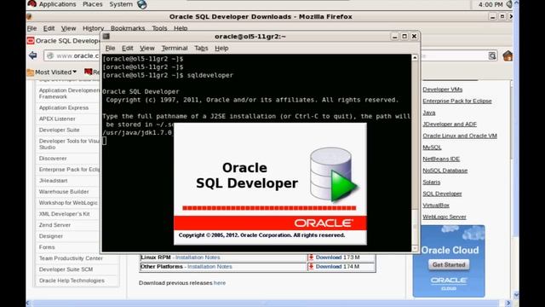Click the Oracle Linux and Oracle VM link
The width and height of the screenshot is (545, 307).
click(x=460, y=136)
